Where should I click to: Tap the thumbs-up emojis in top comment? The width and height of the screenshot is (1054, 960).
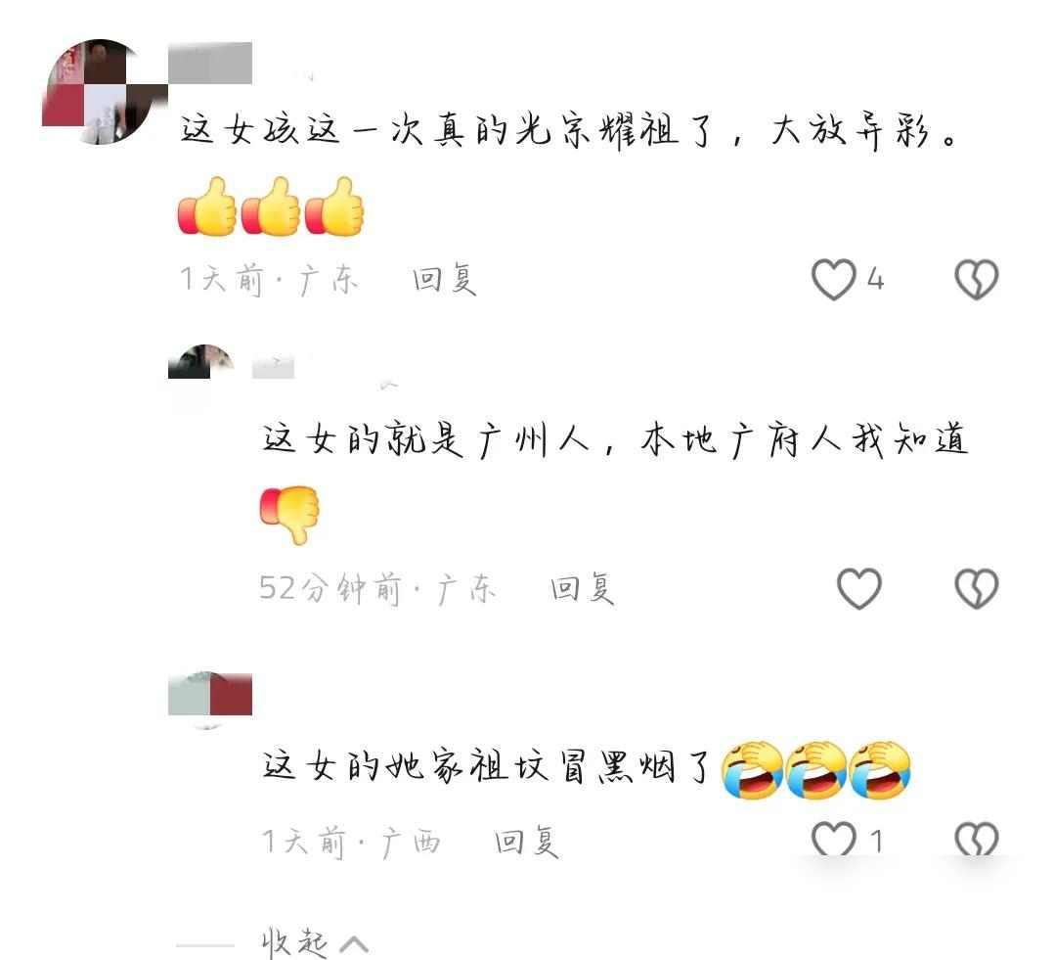click(x=271, y=206)
